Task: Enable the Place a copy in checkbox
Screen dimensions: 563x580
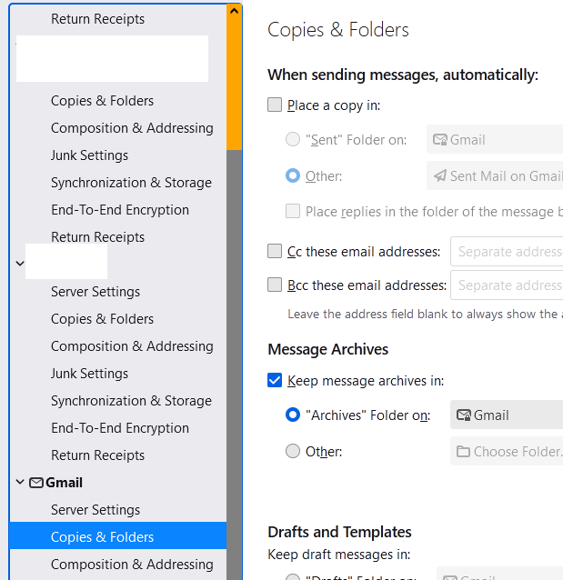Action: click(275, 105)
